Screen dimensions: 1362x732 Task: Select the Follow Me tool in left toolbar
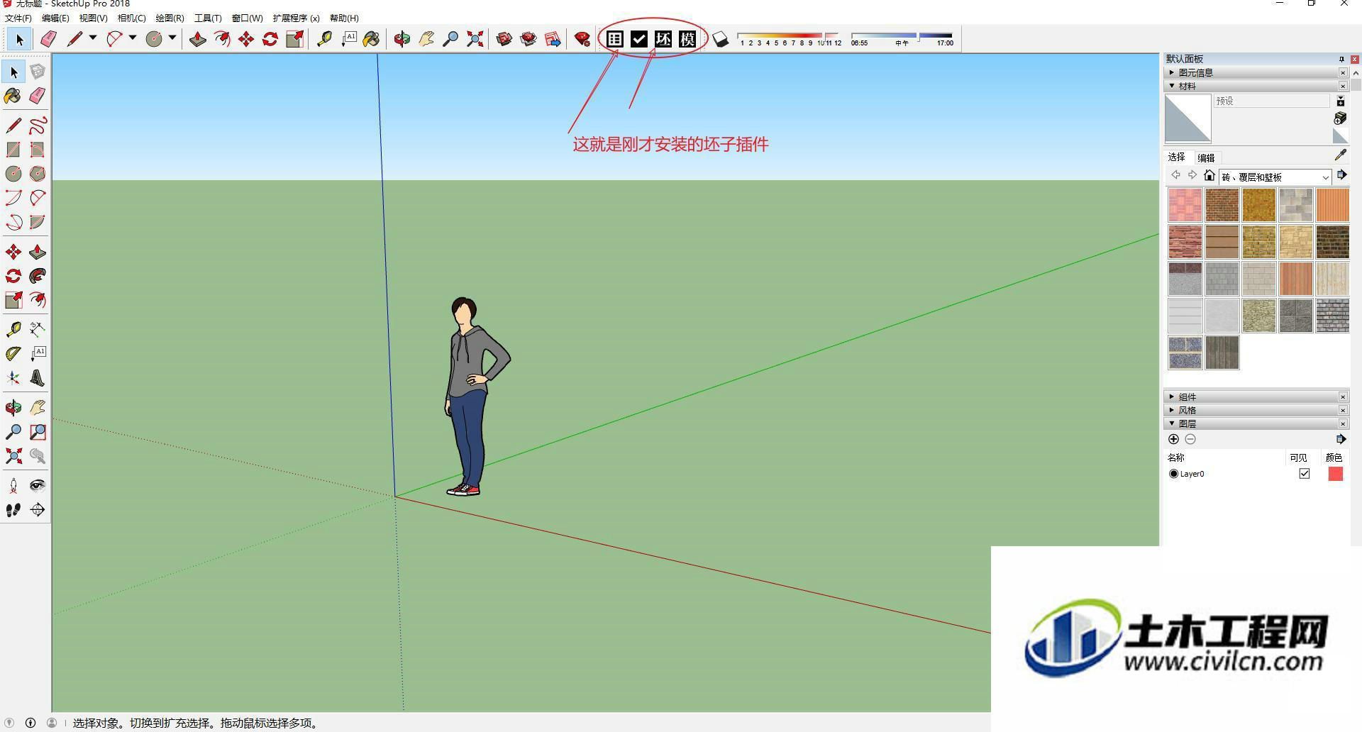38,276
